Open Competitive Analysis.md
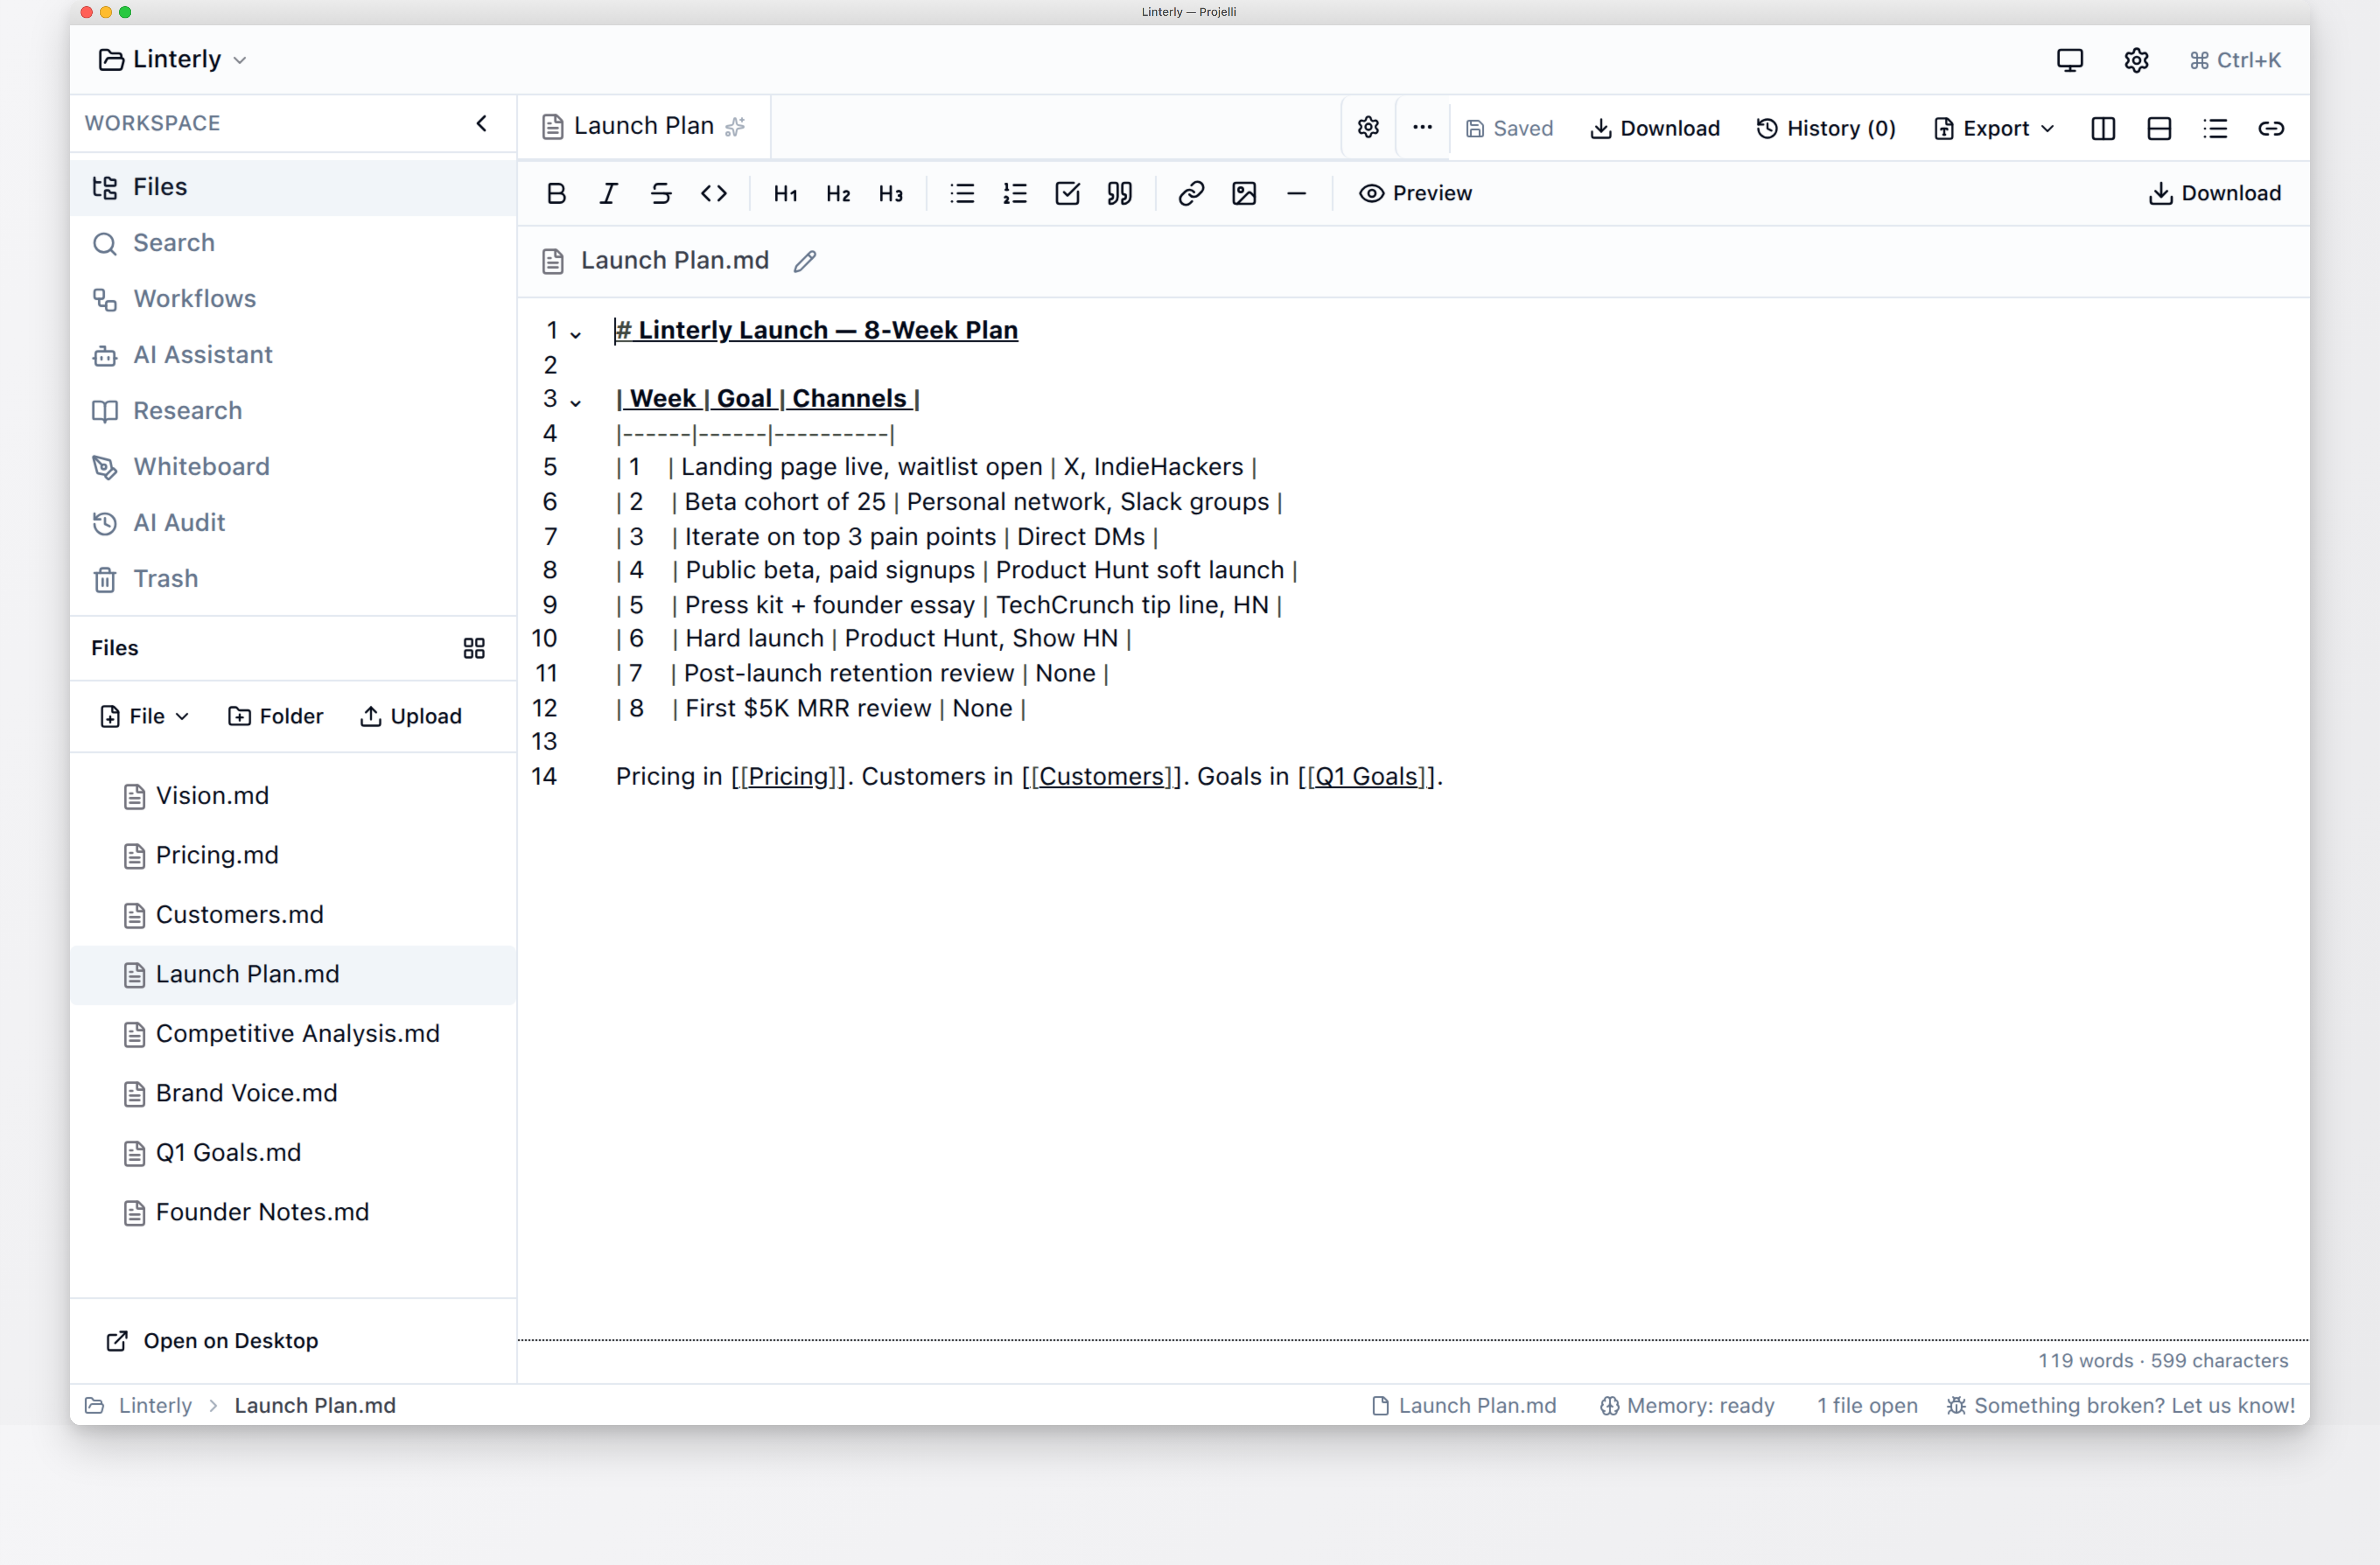The width and height of the screenshot is (2380, 1565). point(293,1034)
